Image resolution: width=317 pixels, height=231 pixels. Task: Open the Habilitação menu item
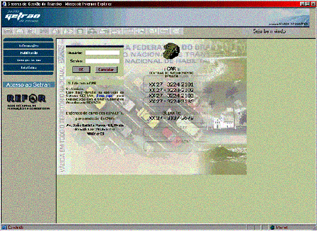click(x=29, y=53)
